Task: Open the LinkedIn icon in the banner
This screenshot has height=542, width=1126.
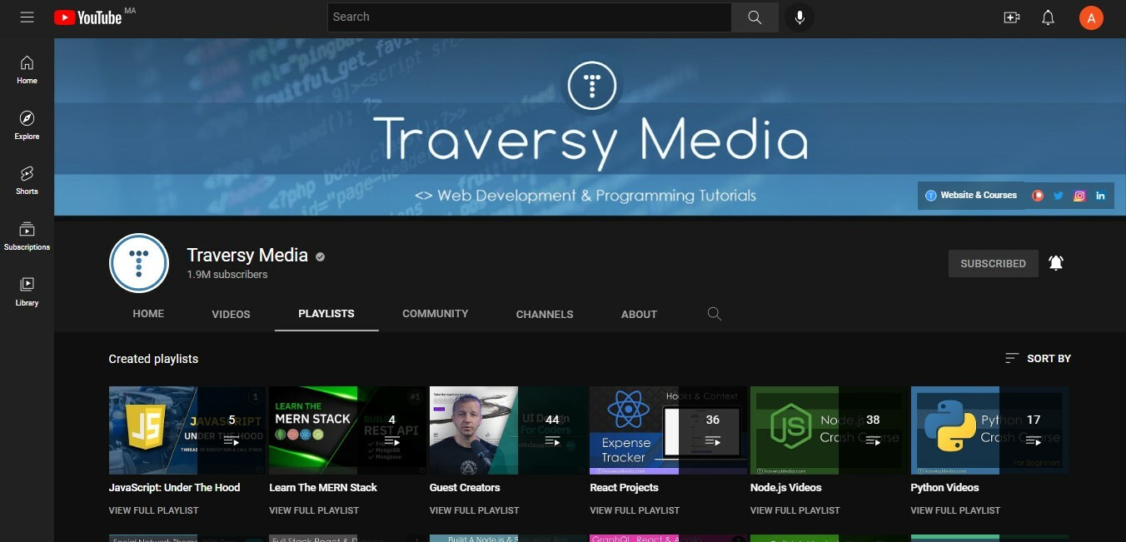Action: (x=1100, y=195)
